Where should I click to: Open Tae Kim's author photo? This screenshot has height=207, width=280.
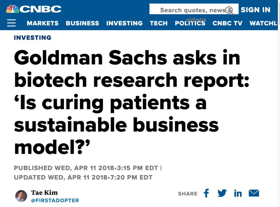21,196
